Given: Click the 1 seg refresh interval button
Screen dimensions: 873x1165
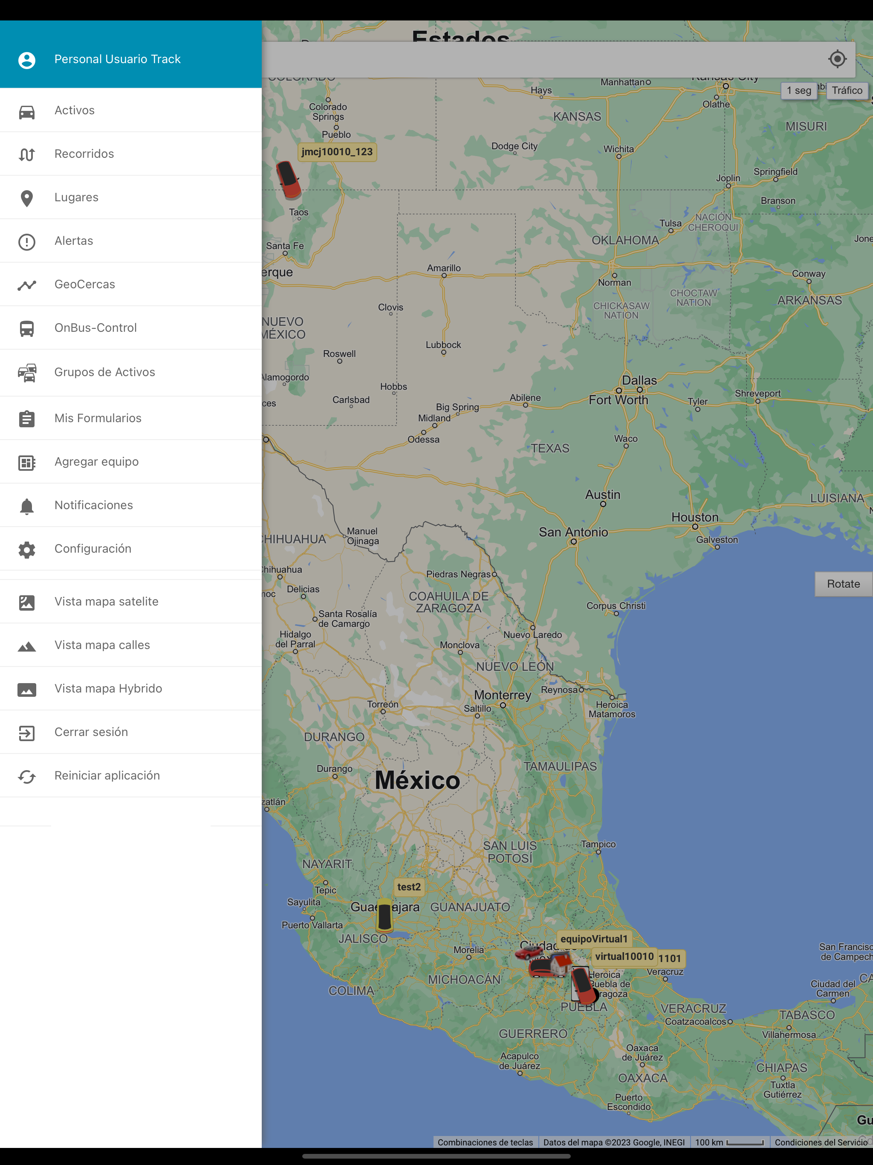Looking at the screenshot, I should click(799, 90).
